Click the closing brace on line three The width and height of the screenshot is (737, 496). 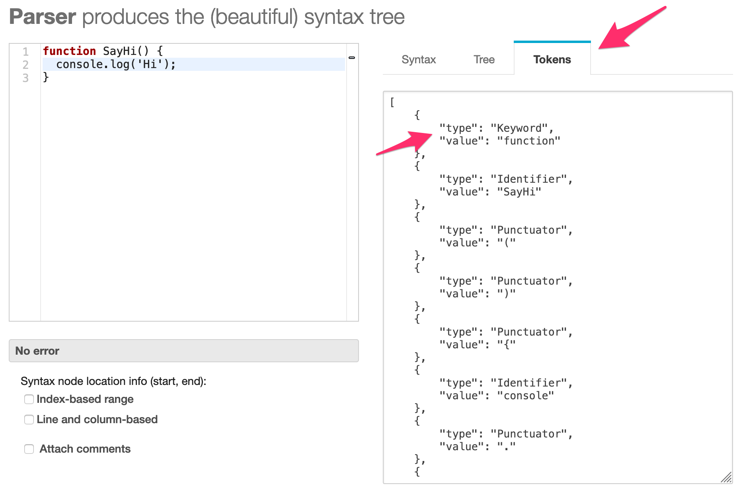click(x=46, y=77)
